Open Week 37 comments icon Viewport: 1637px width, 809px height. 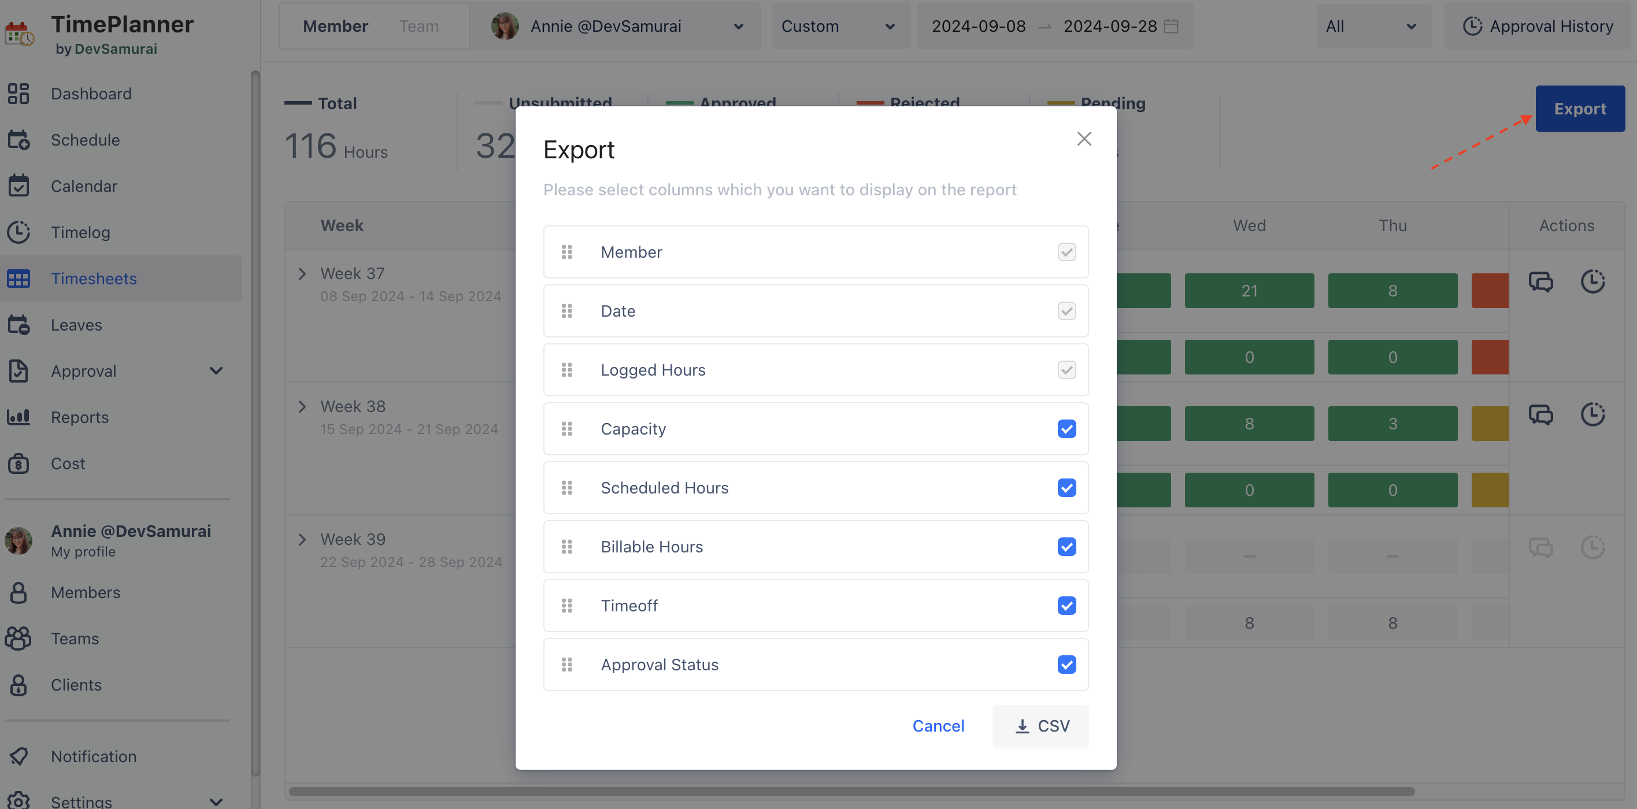(x=1540, y=281)
